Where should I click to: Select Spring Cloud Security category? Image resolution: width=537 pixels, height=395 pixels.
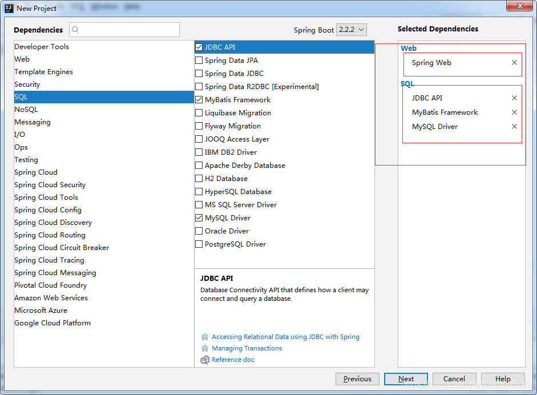point(104,185)
